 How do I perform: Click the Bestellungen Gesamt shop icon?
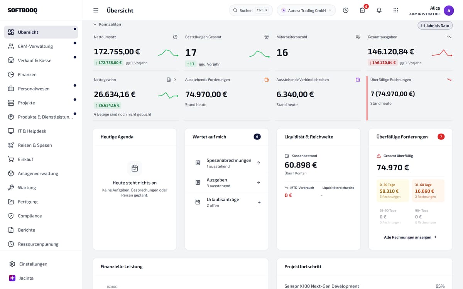[x=266, y=37]
